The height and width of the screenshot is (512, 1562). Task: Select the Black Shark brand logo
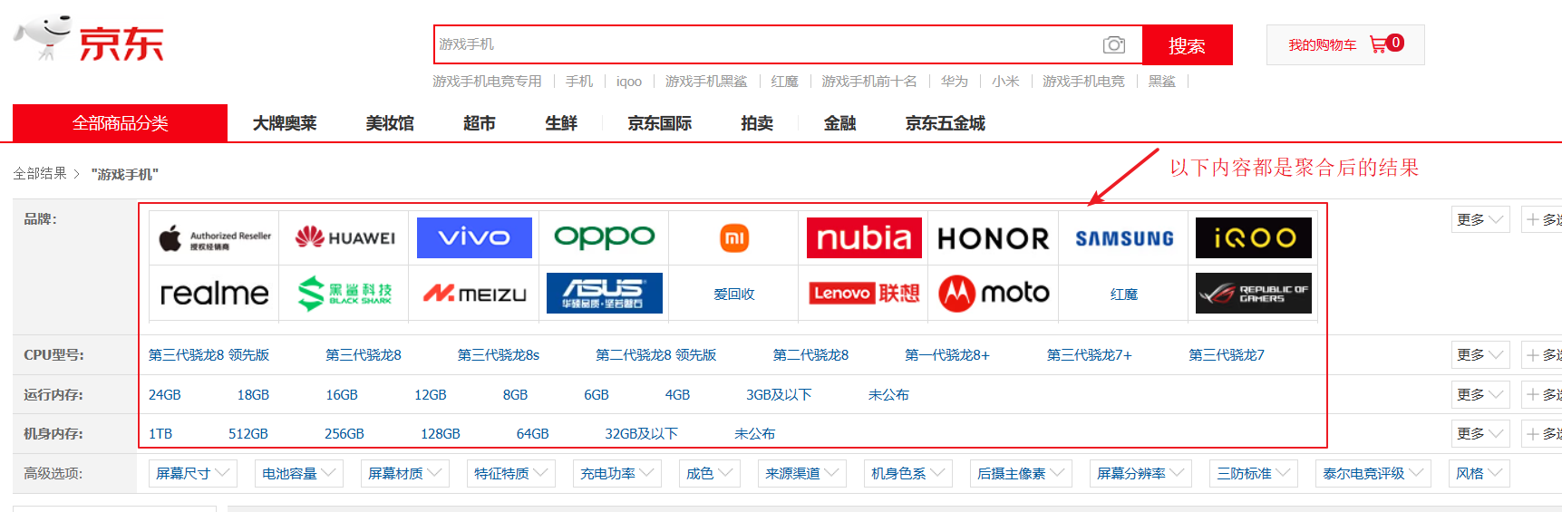344,294
